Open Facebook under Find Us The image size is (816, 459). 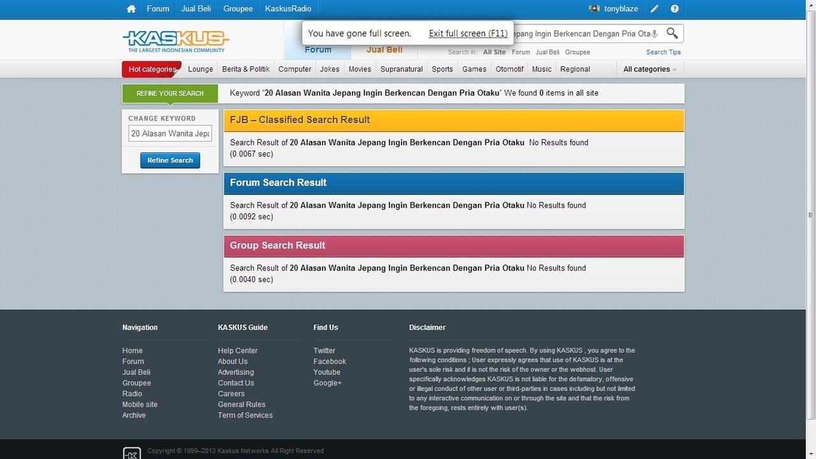[x=330, y=361]
